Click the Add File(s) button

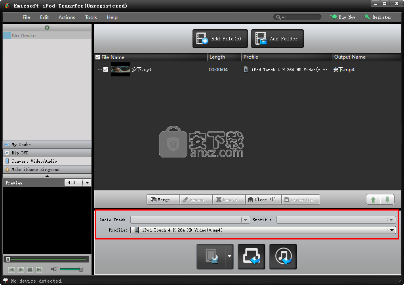[220, 39]
